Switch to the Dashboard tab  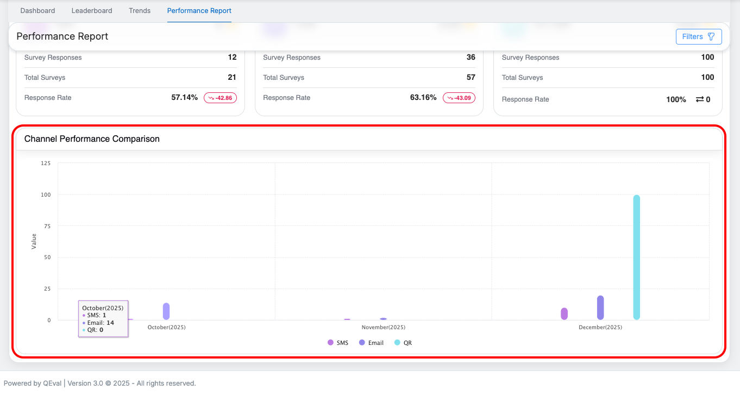[37, 11]
